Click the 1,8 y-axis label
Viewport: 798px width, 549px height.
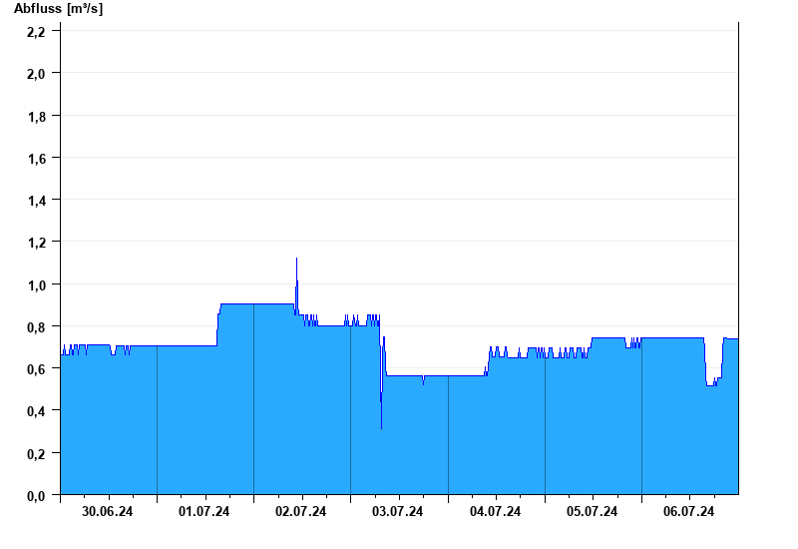(36, 117)
